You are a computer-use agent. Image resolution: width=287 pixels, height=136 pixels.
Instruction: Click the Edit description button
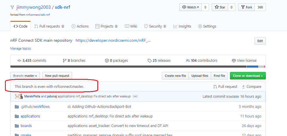click(x=260, y=41)
